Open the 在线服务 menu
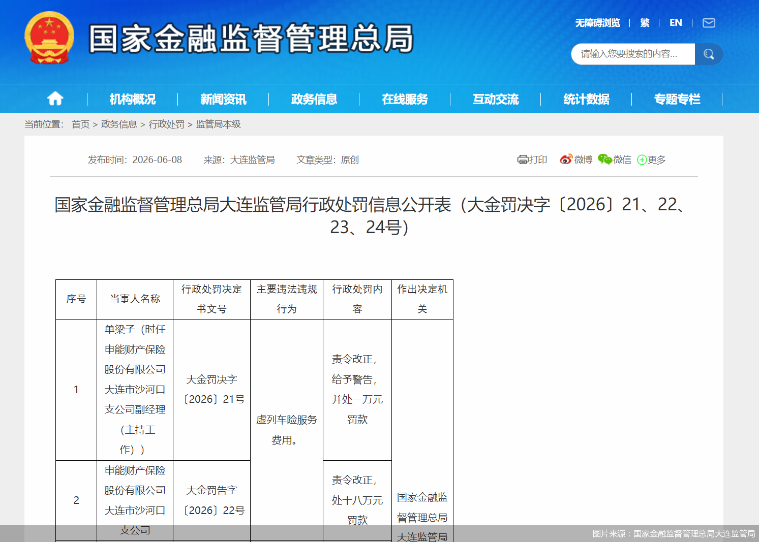The width and height of the screenshot is (759, 542). tap(405, 99)
